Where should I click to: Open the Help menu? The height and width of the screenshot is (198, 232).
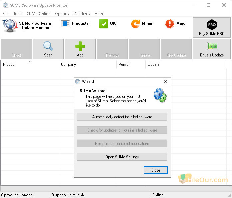coord(99,14)
